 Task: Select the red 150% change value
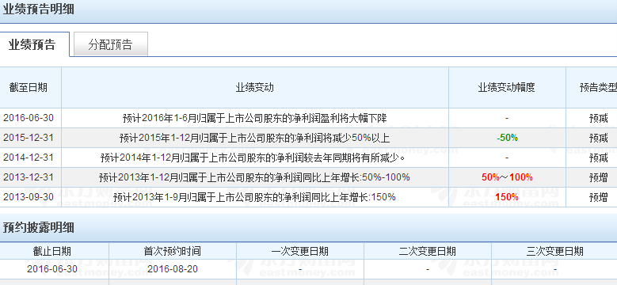click(x=507, y=197)
